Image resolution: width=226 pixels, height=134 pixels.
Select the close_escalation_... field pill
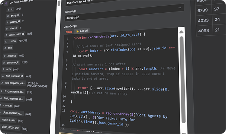(12, 113)
